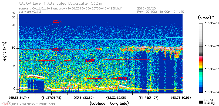This screenshot has height=106, width=219.
Task: Click the 'Data: CNES/NASA - Image: ICARE' credit text
Action: point(34,104)
